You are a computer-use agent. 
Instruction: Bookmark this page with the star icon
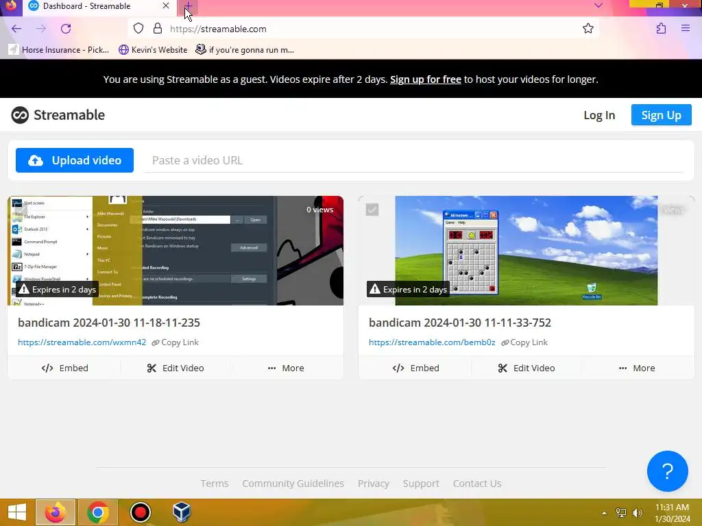pos(588,29)
